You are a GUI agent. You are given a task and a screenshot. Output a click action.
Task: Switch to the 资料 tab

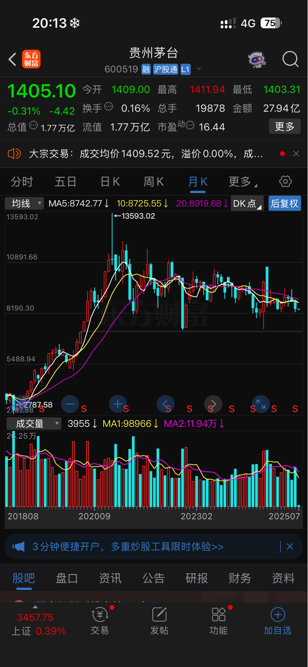[283, 578]
